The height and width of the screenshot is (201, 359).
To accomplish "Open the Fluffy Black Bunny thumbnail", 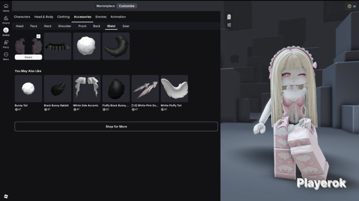I will 116,88.
